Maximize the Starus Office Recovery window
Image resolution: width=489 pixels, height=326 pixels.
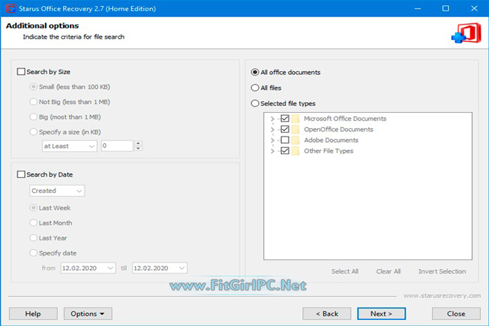point(446,8)
